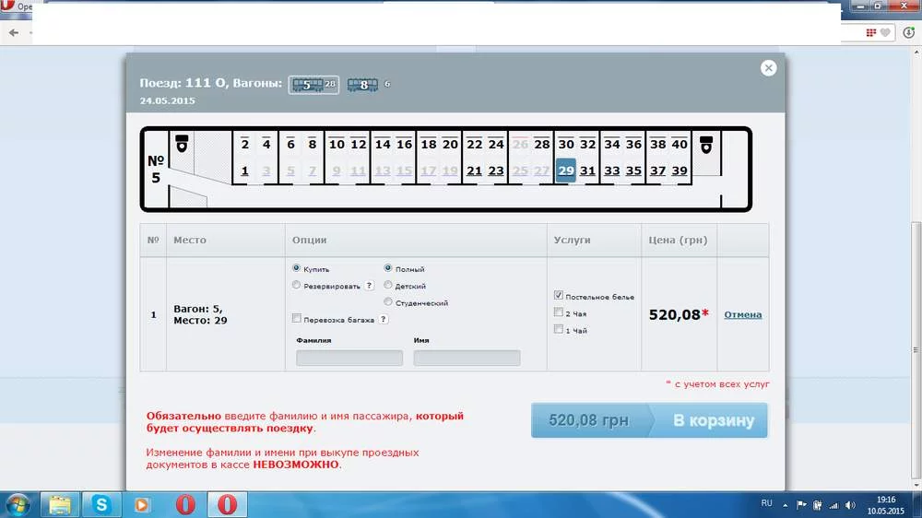Viewport: 922px width, 518px height.
Task: Enable Перевозка багажа checkbox
Action: pyautogui.click(x=296, y=319)
